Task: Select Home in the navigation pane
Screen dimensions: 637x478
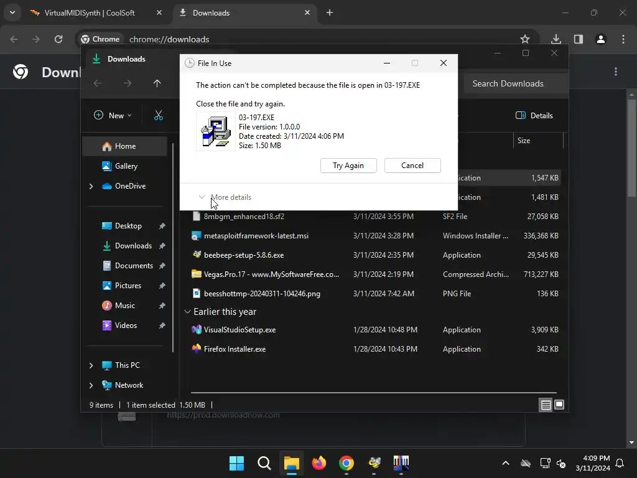Action: click(x=124, y=146)
